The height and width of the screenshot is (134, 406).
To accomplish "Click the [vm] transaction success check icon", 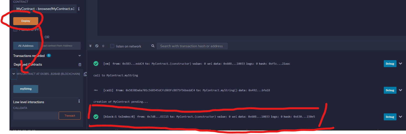I will point(96,64).
